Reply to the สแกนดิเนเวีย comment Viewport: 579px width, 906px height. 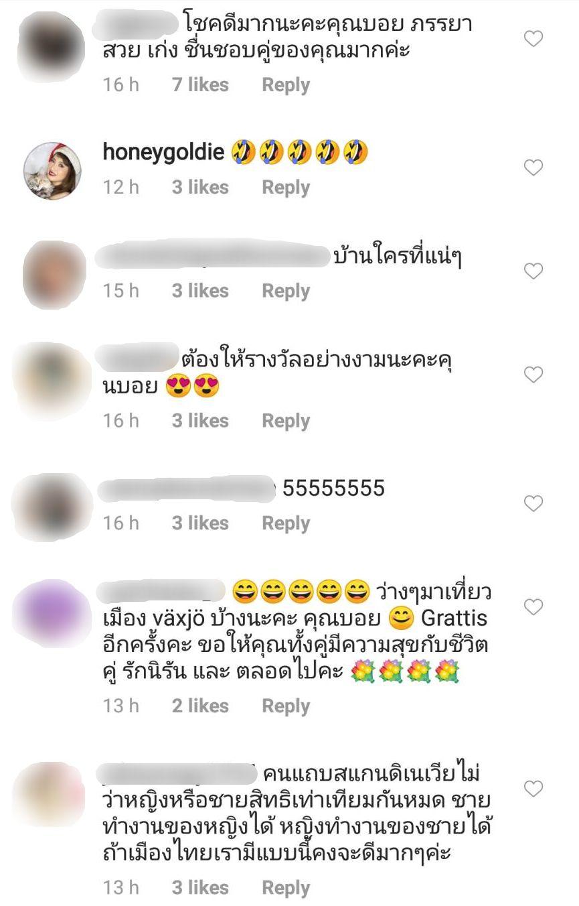click(x=286, y=888)
